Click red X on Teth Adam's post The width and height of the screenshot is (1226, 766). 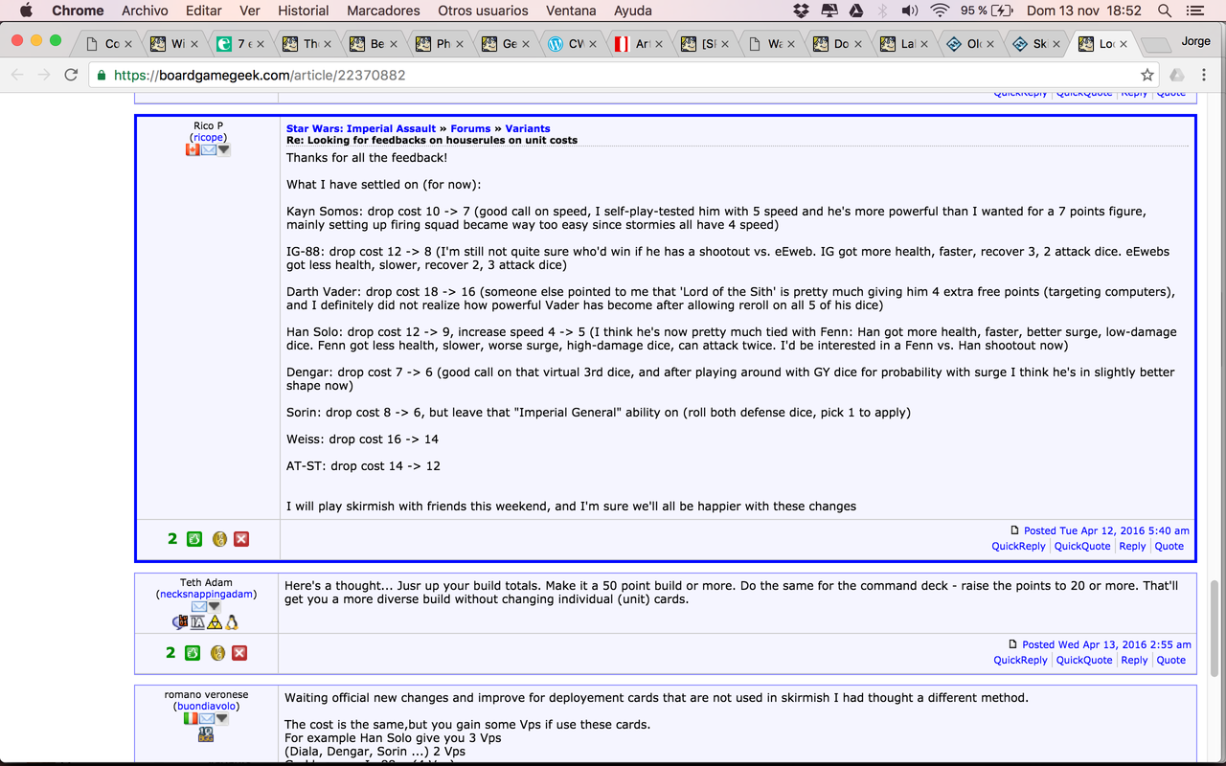[x=239, y=653]
